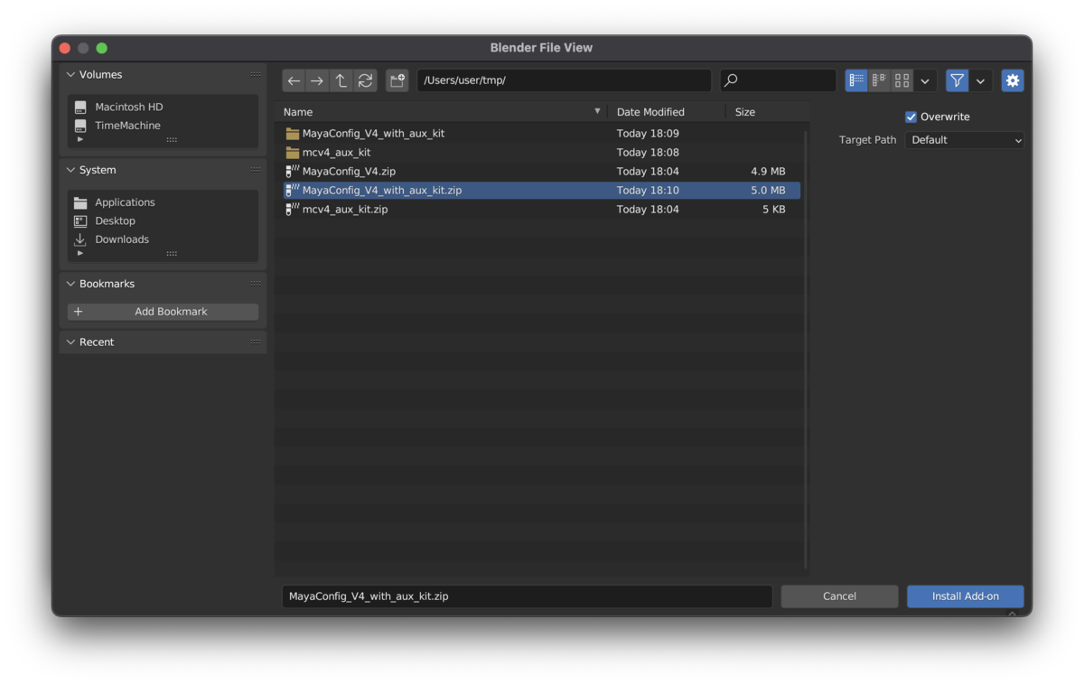Click the file name input field
This screenshot has width=1084, height=685.
[x=528, y=596]
